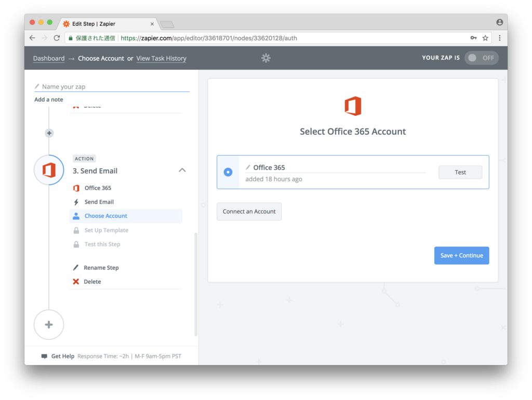
Task: Click the lightning bolt icon beside Send Email
Action: [76, 202]
